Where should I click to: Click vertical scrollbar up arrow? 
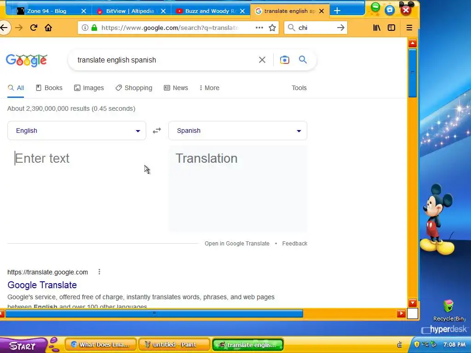pos(413,43)
